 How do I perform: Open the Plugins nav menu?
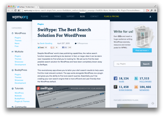coord(45,16)
